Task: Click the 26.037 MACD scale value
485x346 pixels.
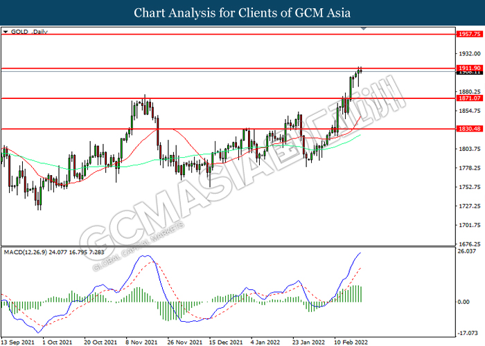Action: click(467, 251)
